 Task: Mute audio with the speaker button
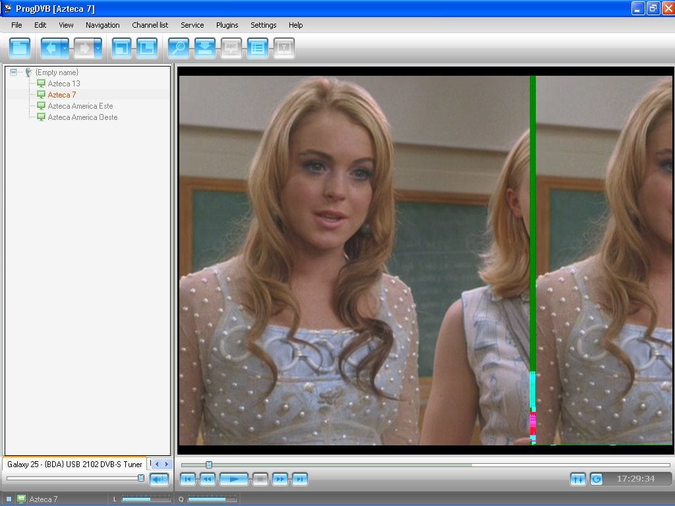(159, 479)
